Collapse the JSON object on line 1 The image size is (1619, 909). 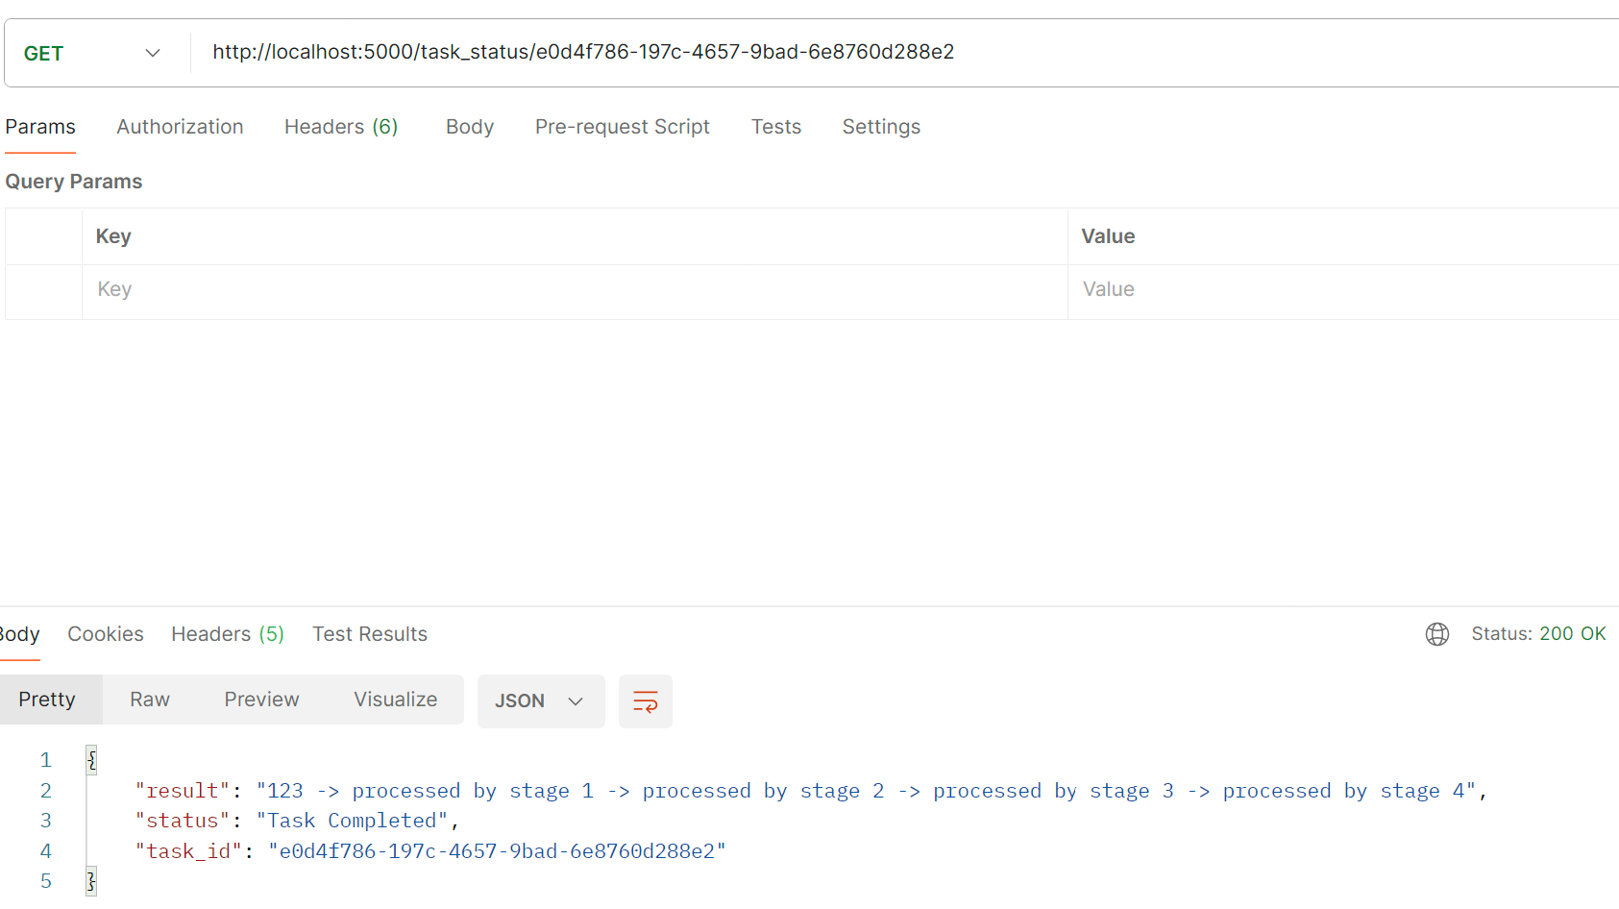tap(91, 760)
